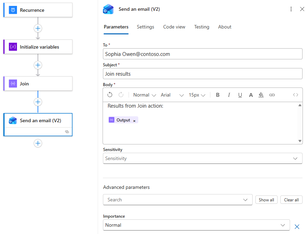Insert a hyperlink in the body
Image resolution: width=306 pixels, height=234 pixels.
(272, 95)
